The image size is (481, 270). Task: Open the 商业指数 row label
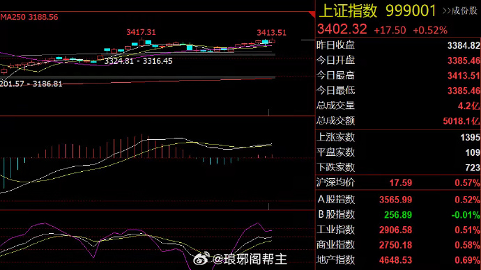(x=335, y=244)
